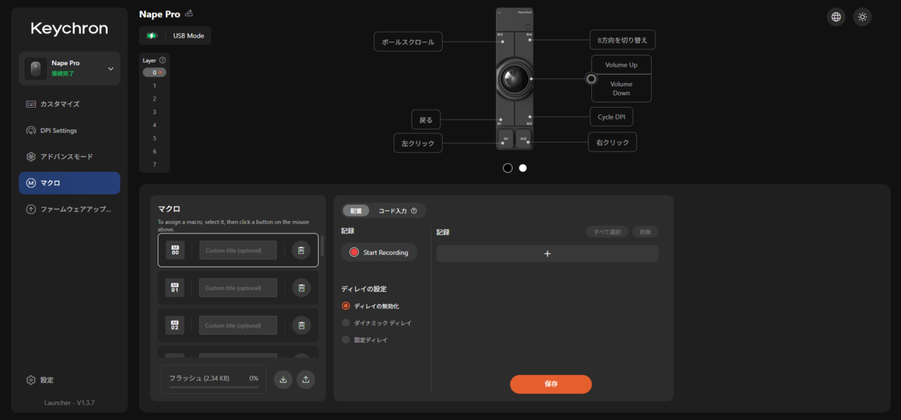
Task: Select layer 1
Action: click(x=154, y=86)
